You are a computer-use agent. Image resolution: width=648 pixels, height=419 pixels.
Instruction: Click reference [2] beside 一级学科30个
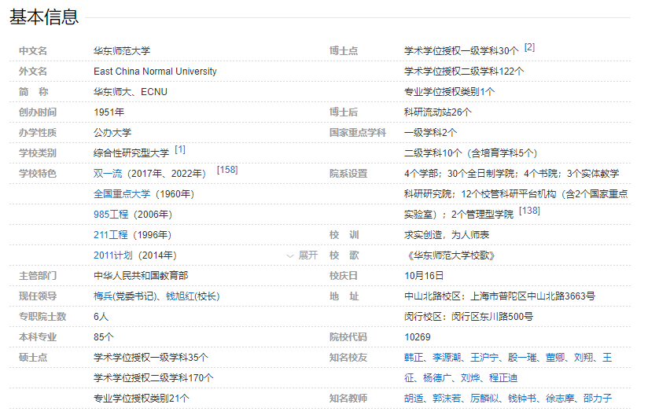[x=529, y=47]
